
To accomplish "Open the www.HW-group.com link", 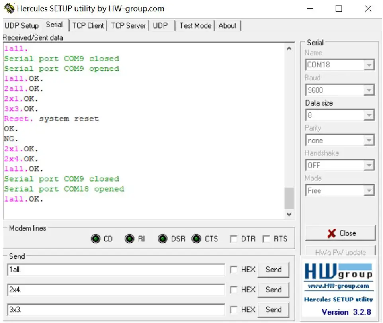I will [338, 286].
